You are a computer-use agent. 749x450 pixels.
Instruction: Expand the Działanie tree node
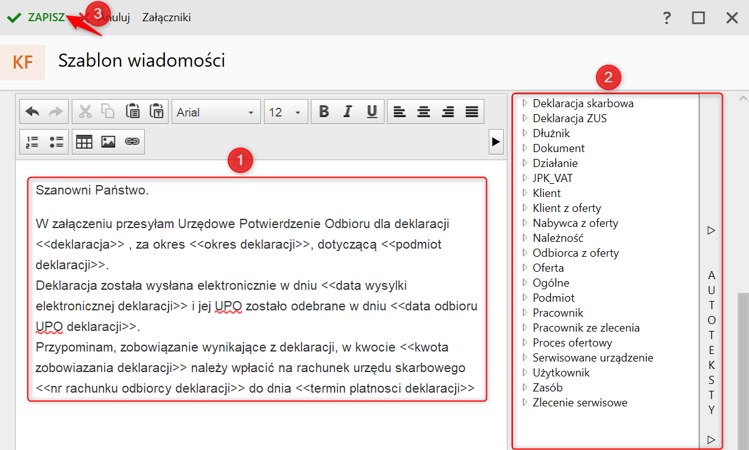525,163
